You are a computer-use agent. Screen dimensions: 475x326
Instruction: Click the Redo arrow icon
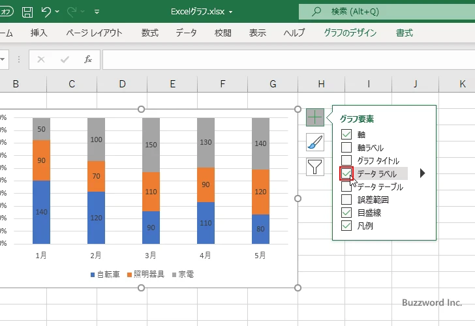72,12
